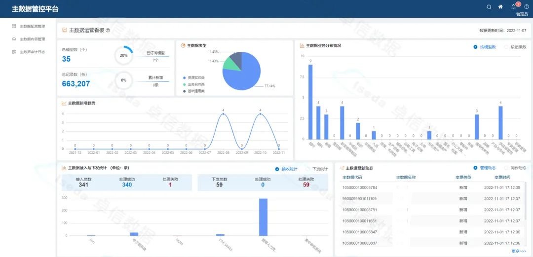Open notifications bell with red badge
Image resolution: width=533 pixels, height=257 pixels.
tap(513, 7)
